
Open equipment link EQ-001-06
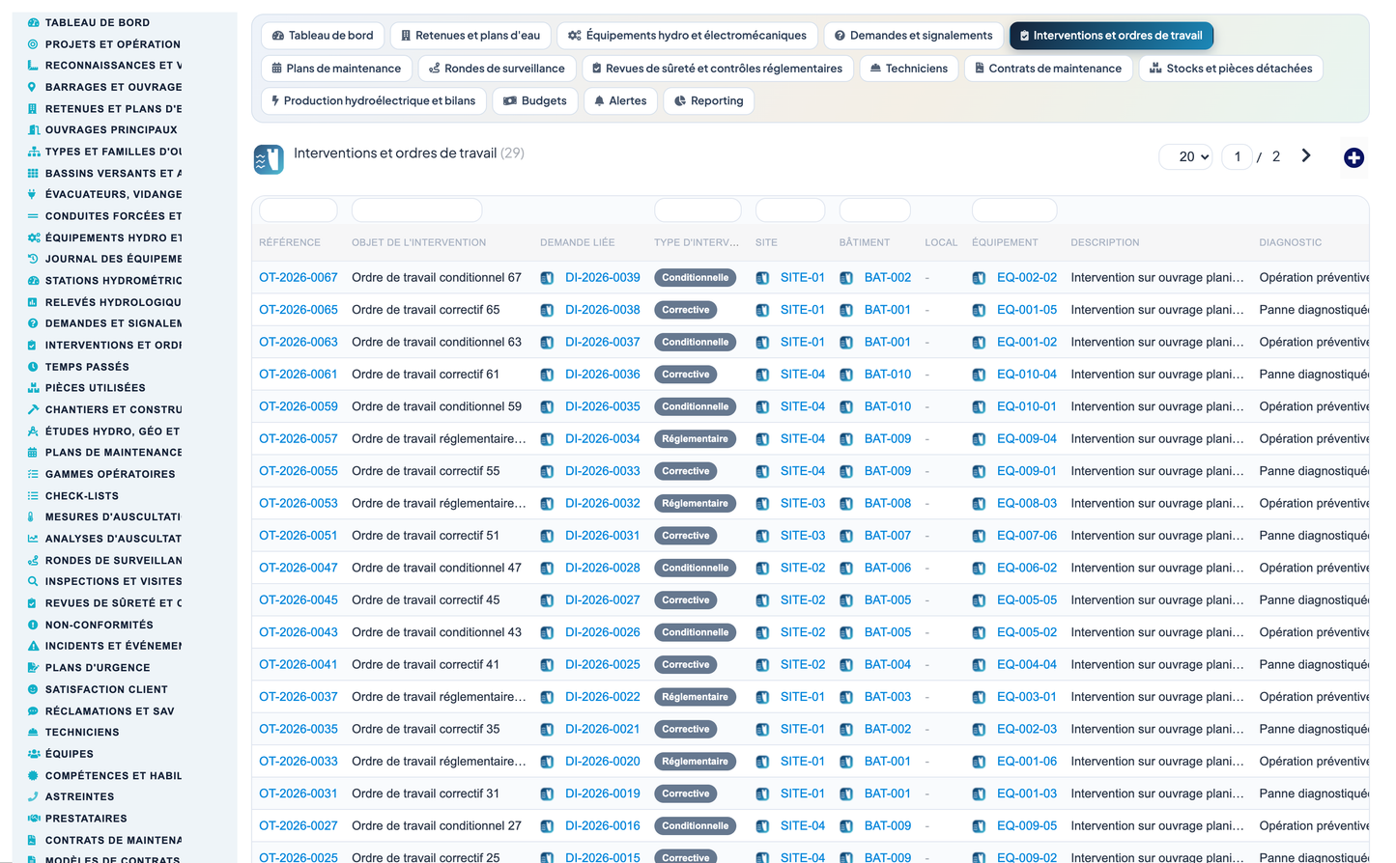[1027, 761]
